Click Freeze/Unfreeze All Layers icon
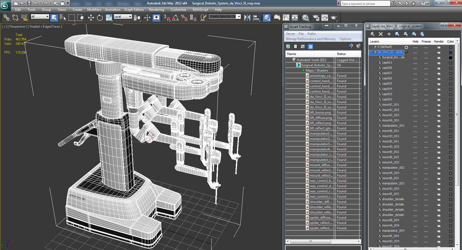The width and height of the screenshot is (462, 250). (x=422, y=34)
